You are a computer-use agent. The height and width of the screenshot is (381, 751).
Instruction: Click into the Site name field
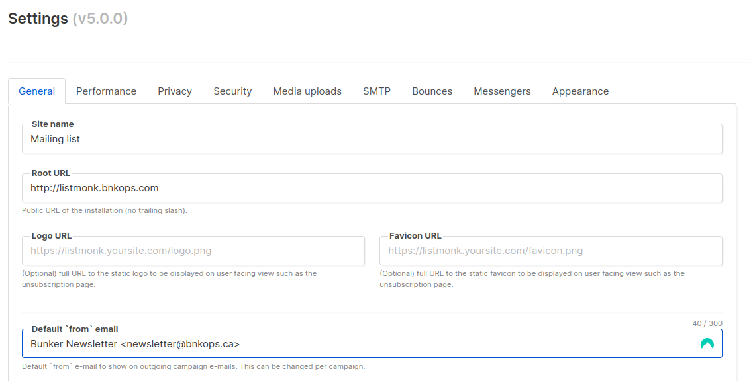[372, 139]
